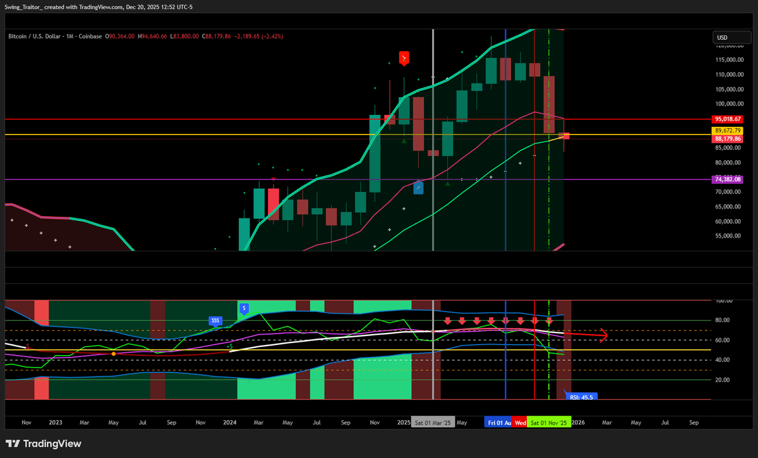758x458 pixels.
Task: Click the red flag marker above candles
Action: click(x=404, y=59)
